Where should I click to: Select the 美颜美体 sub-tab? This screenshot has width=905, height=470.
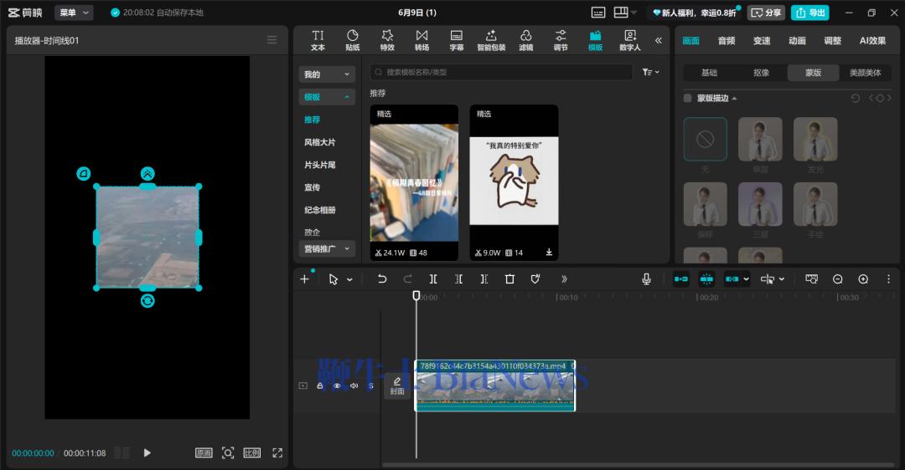point(865,73)
